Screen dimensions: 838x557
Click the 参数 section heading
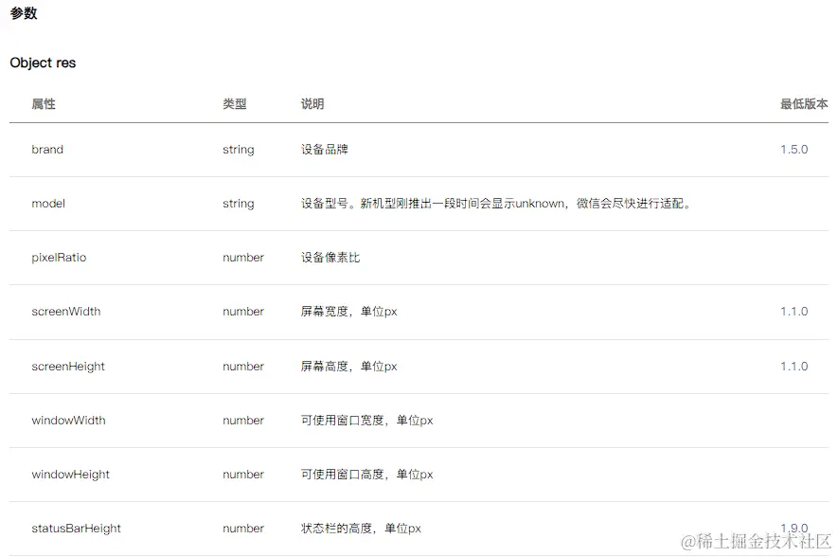pos(23,14)
